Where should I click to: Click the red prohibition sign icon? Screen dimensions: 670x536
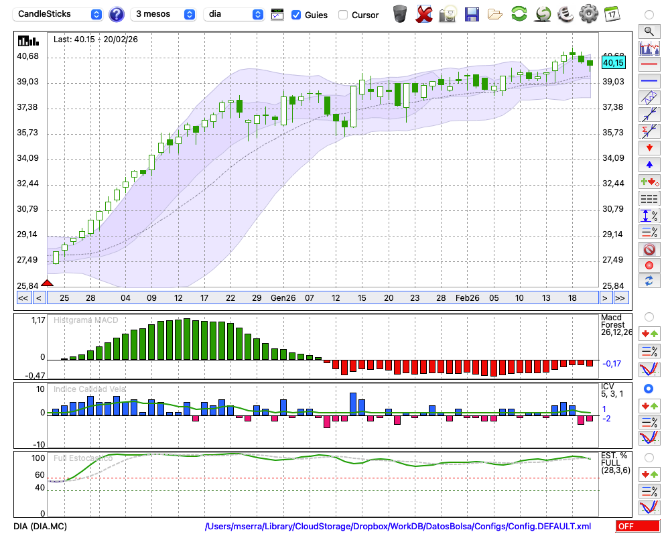coord(649,249)
